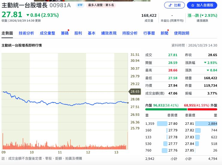Click ask subtotal 4,794
Image resolution: width=222 pixels, height=165 pixels.
[x=213, y=159]
